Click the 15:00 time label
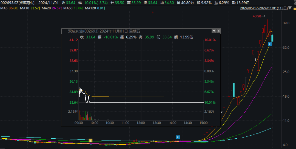Screen dimensions: 296x149 point(203,123)
